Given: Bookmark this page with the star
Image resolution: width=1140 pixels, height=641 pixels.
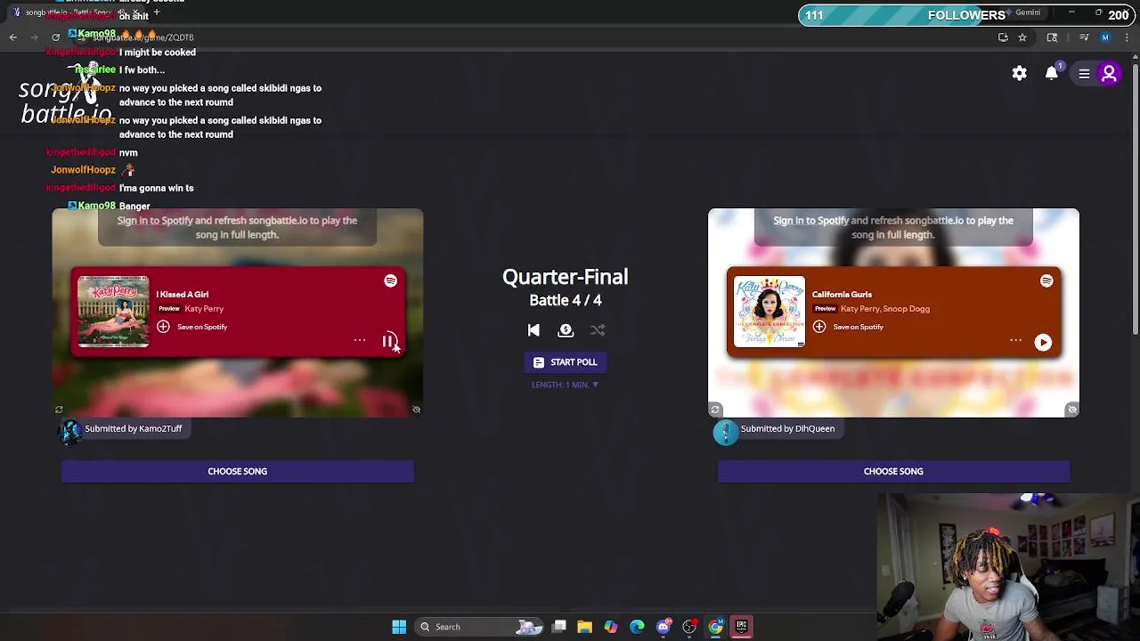Looking at the screenshot, I should [x=1022, y=37].
